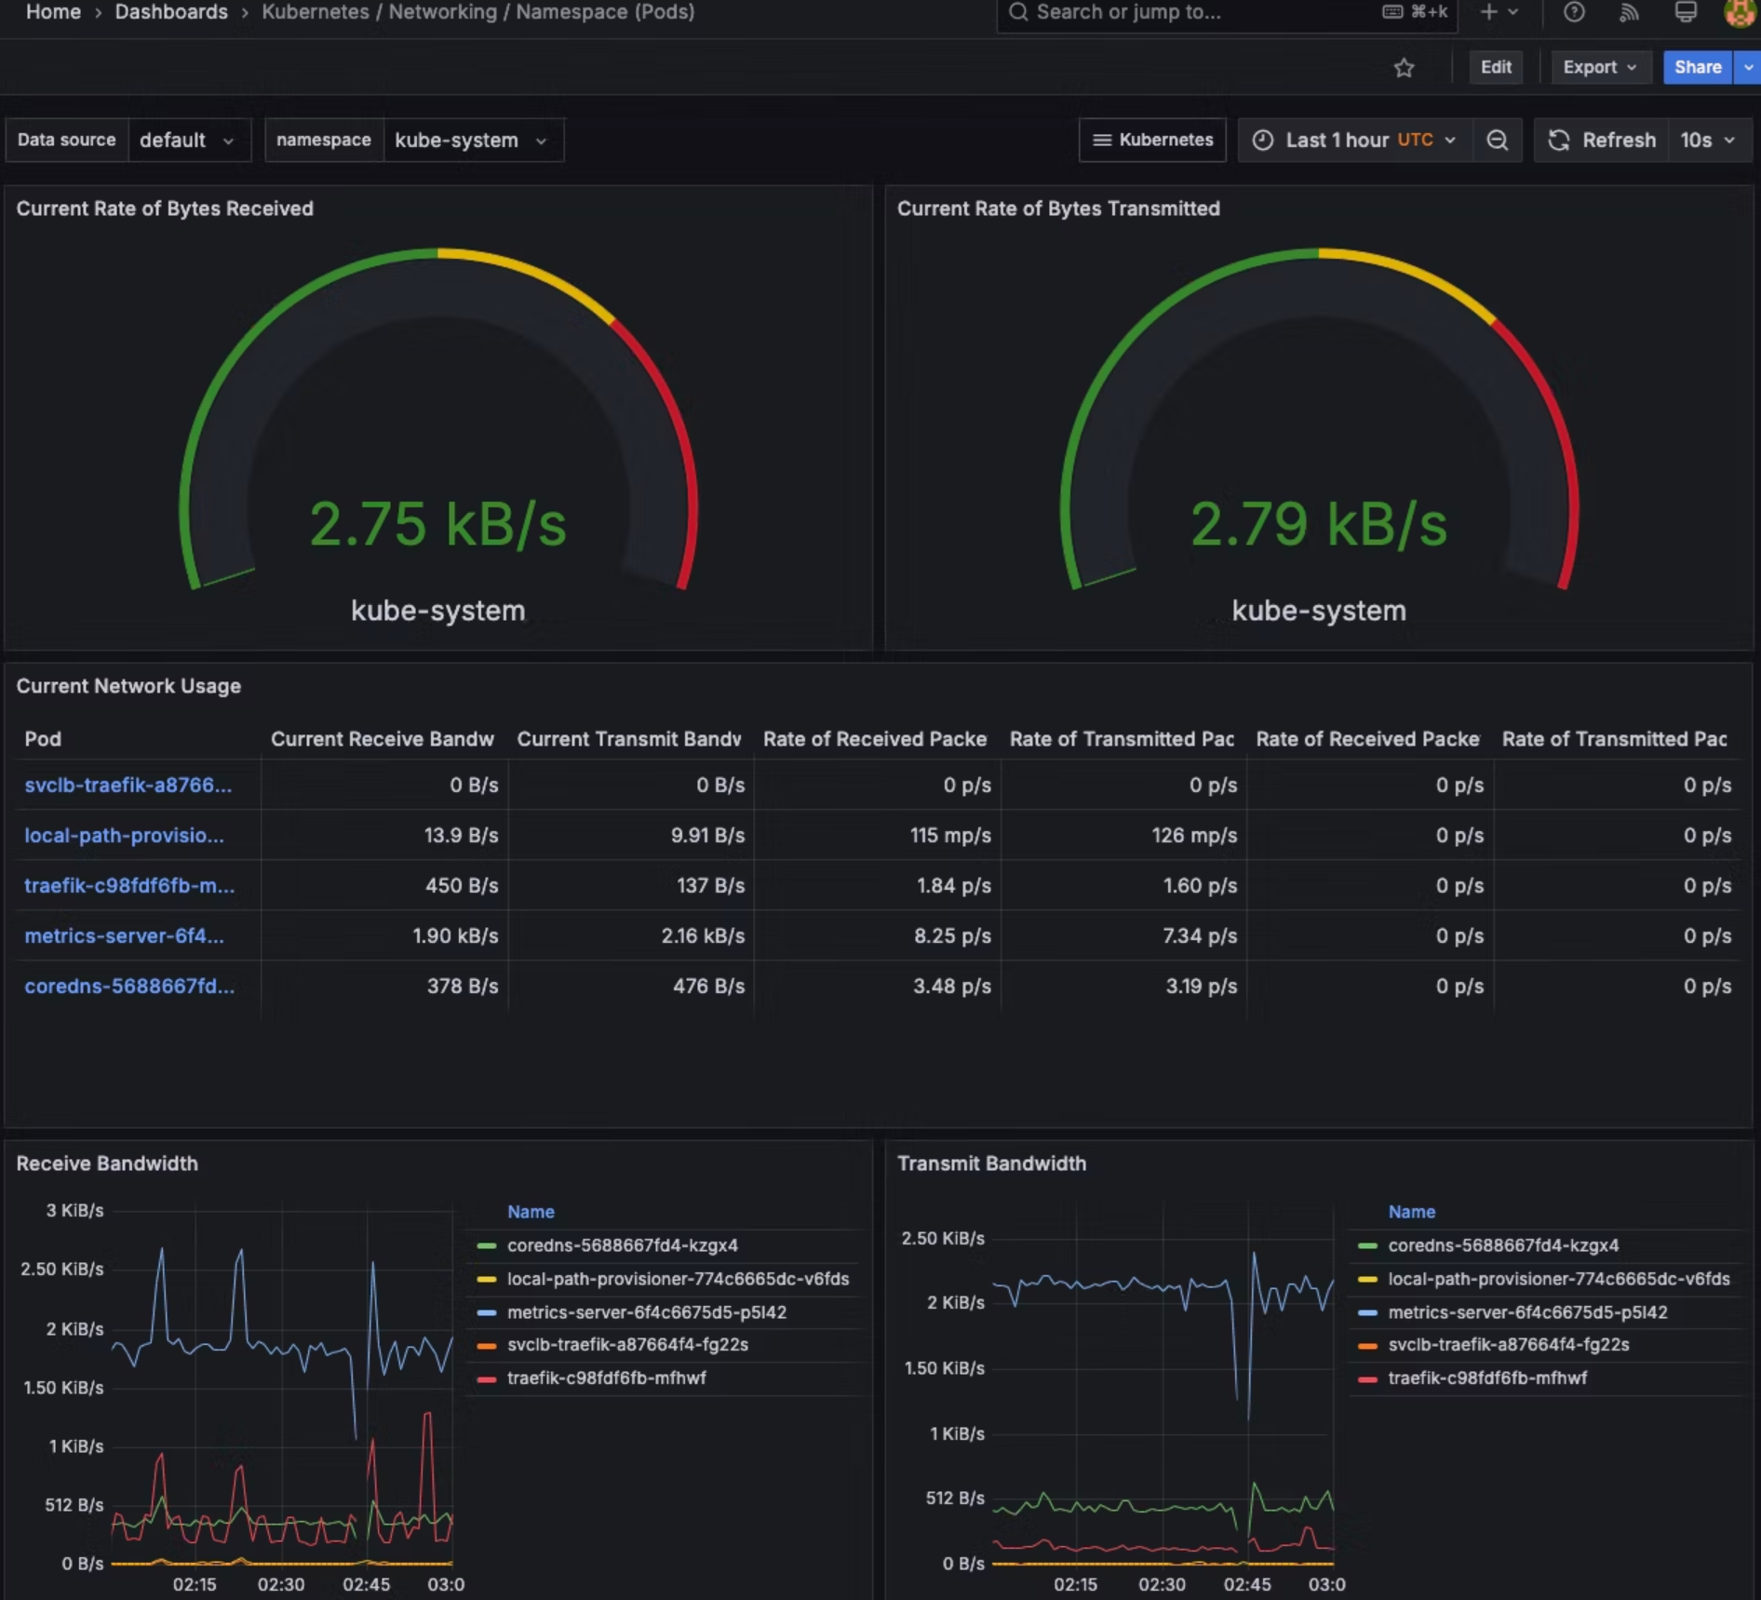Open the coredns-5688667fd pod link in table

coord(129,987)
